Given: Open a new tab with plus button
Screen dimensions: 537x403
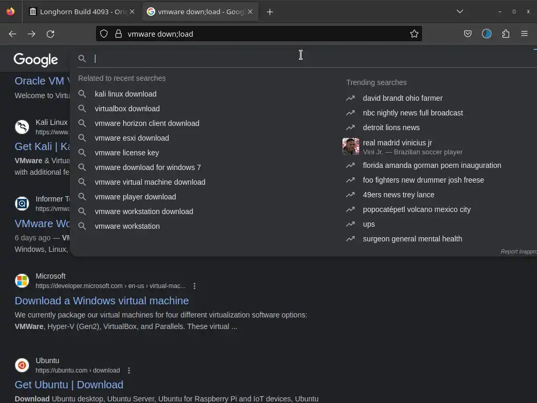Looking at the screenshot, I should click(x=270, y=12).
